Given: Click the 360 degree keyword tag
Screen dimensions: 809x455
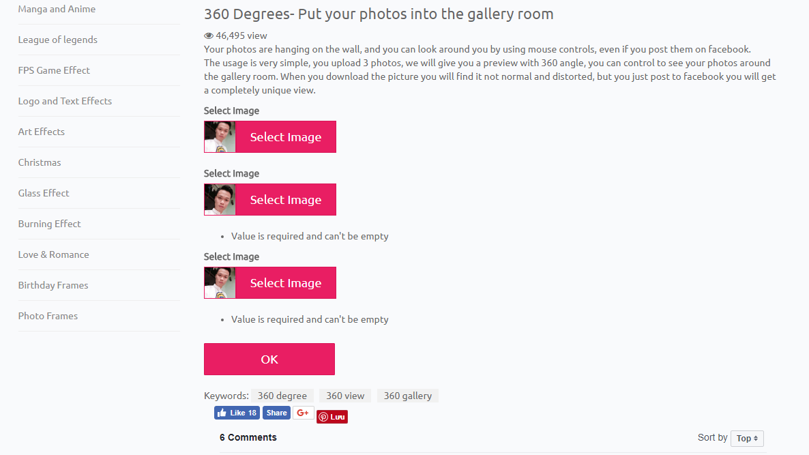Looking at the screenshot, I should [282, 396].
